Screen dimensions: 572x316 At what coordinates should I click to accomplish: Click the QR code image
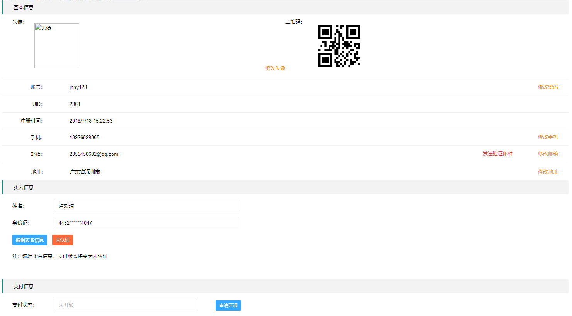339,46
